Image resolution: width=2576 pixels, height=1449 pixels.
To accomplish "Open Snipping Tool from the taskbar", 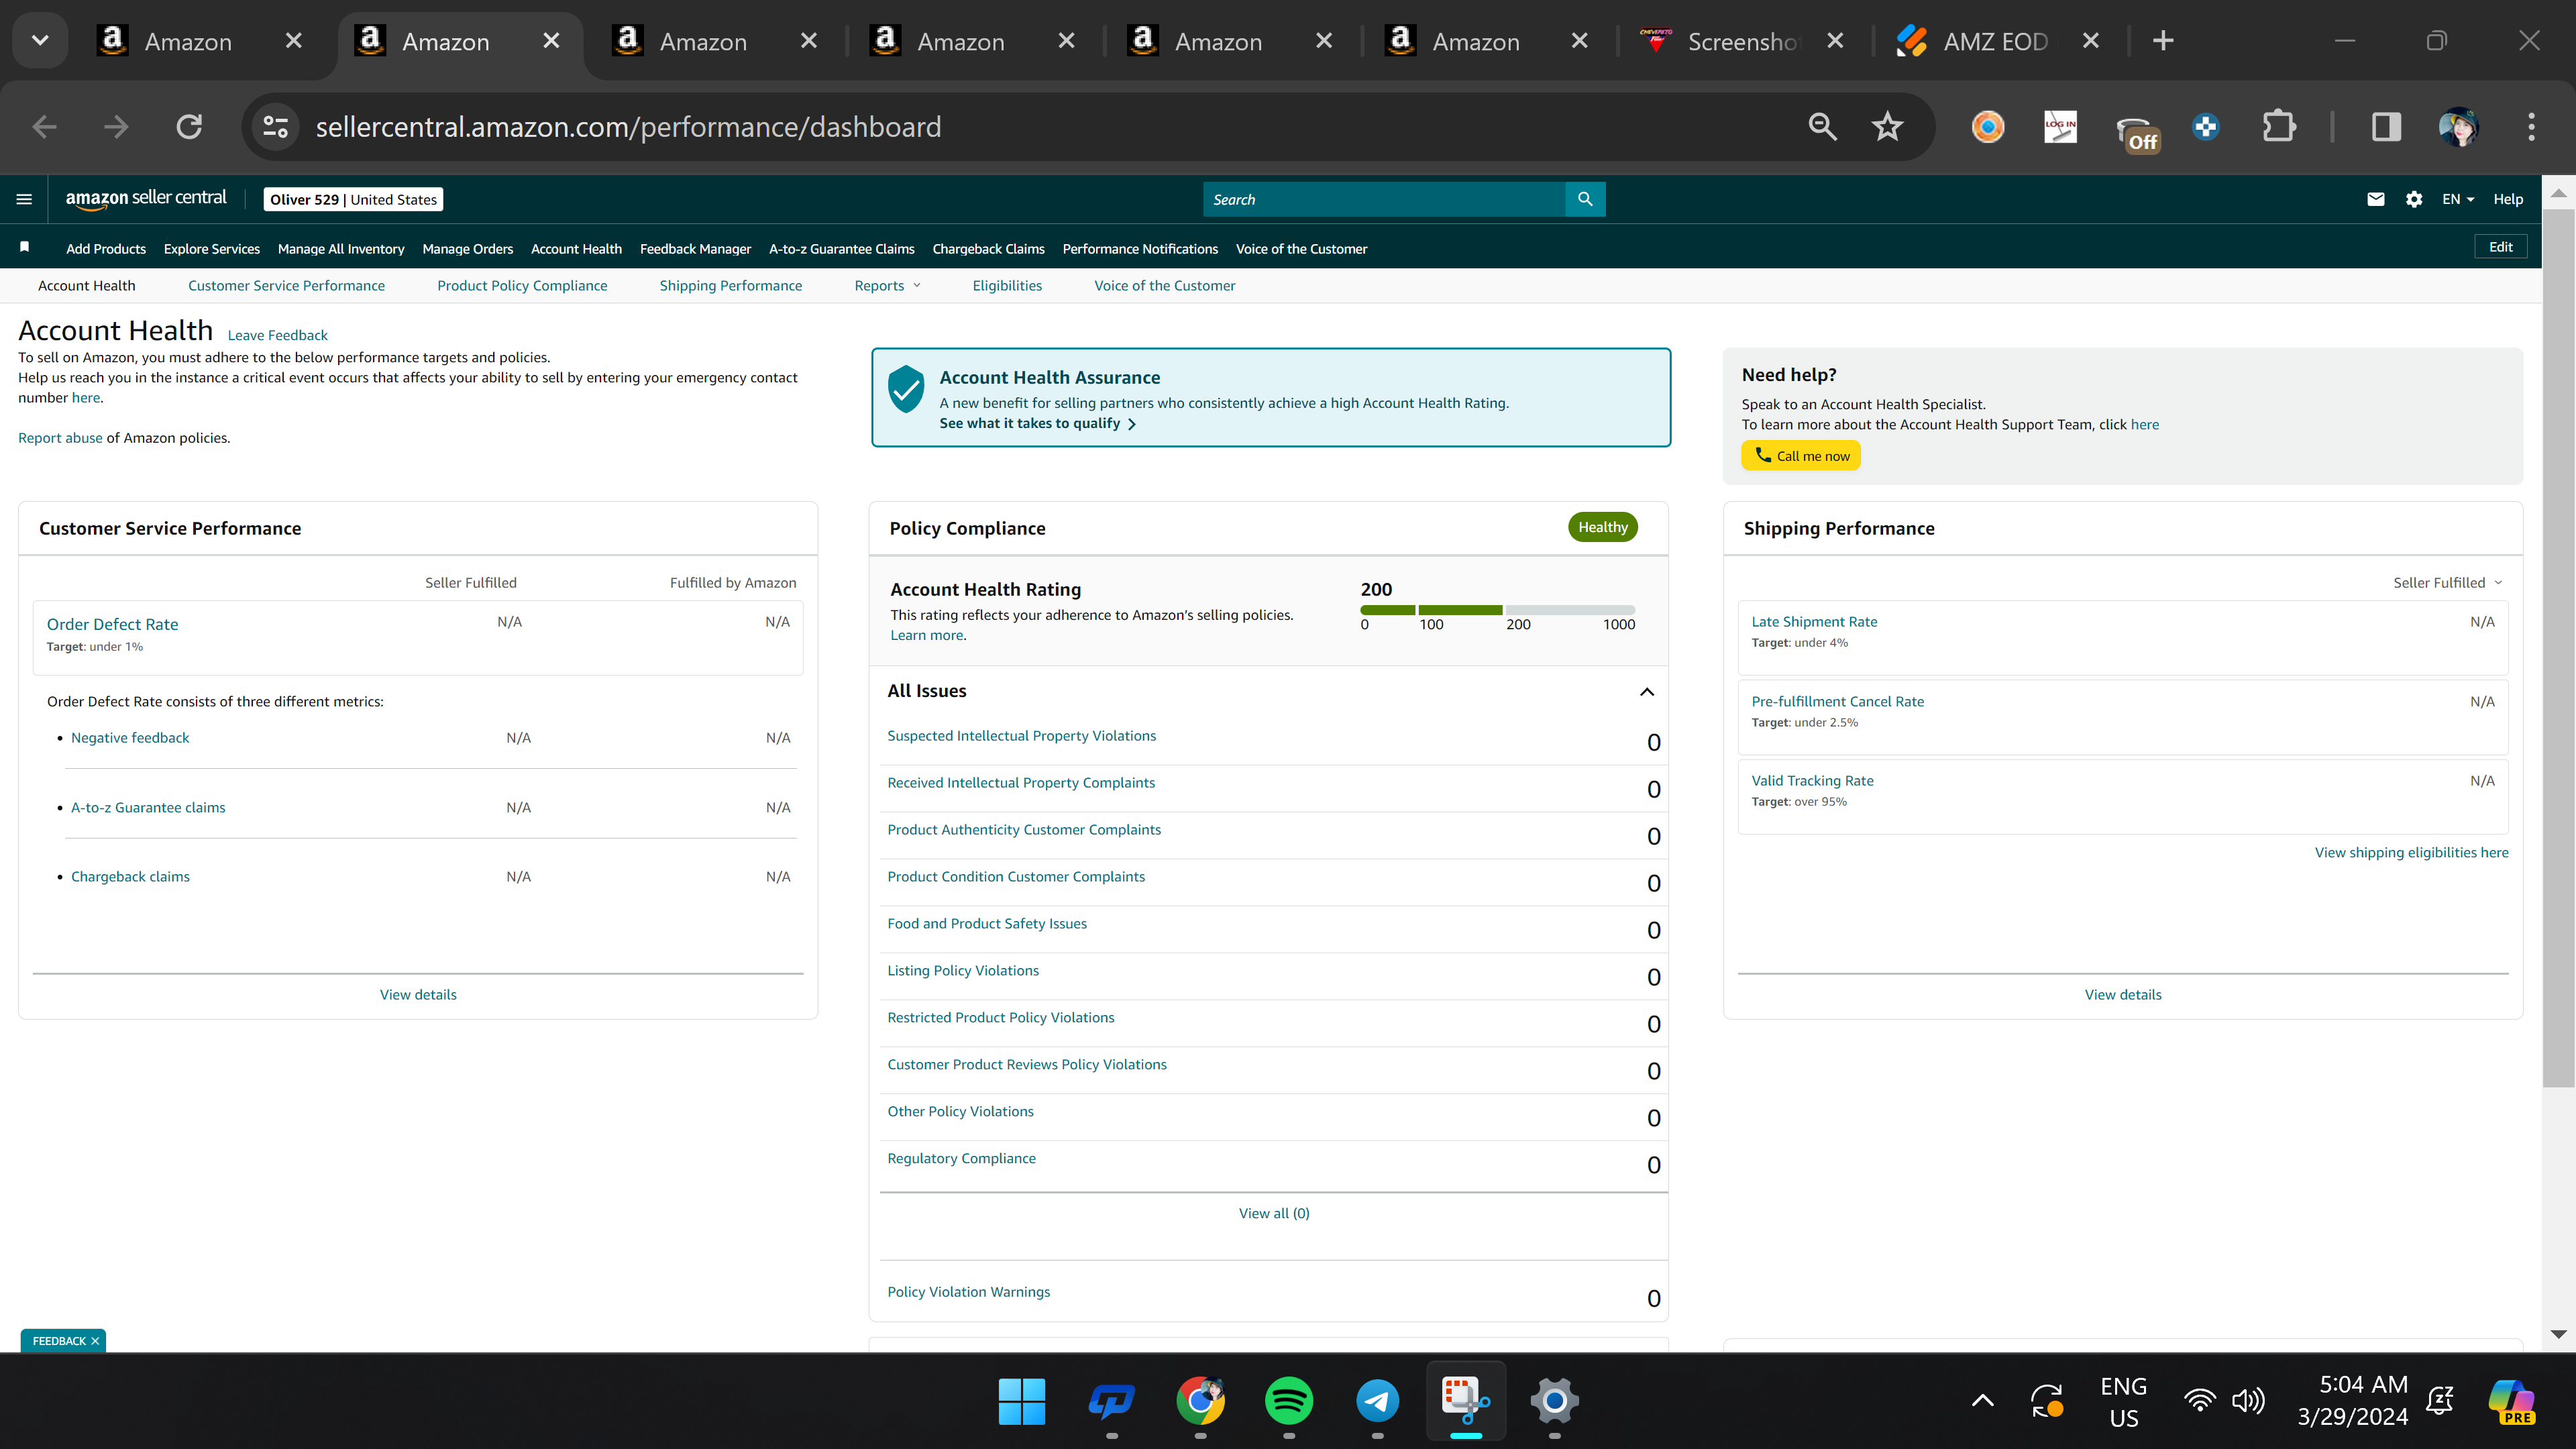I will coord(1466,1401).
